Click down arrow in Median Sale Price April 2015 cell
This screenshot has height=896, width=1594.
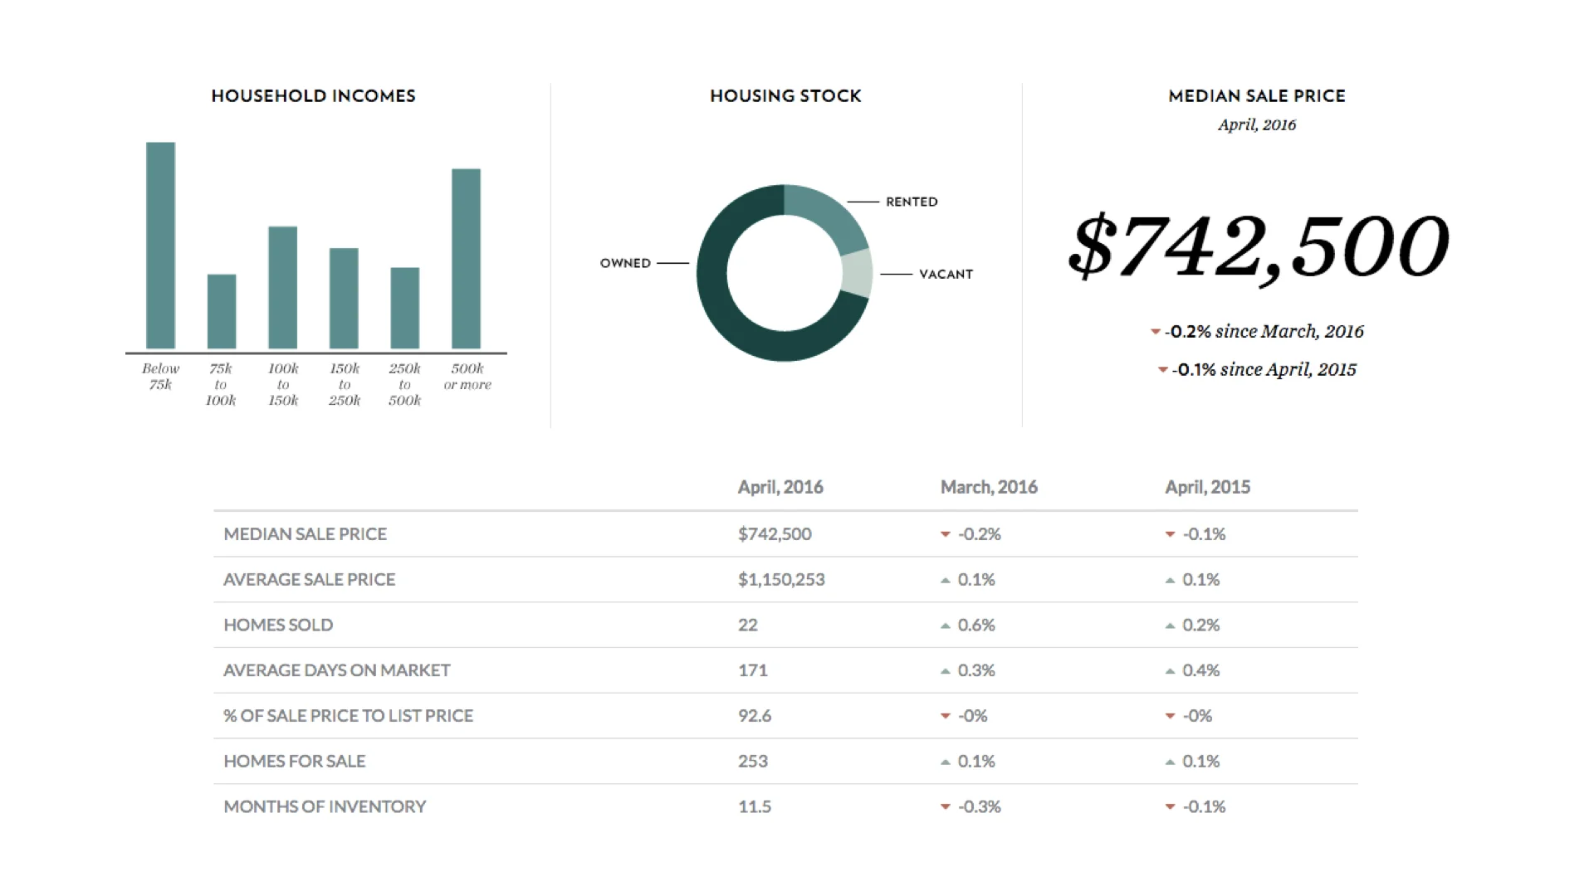coord(1170,535)
